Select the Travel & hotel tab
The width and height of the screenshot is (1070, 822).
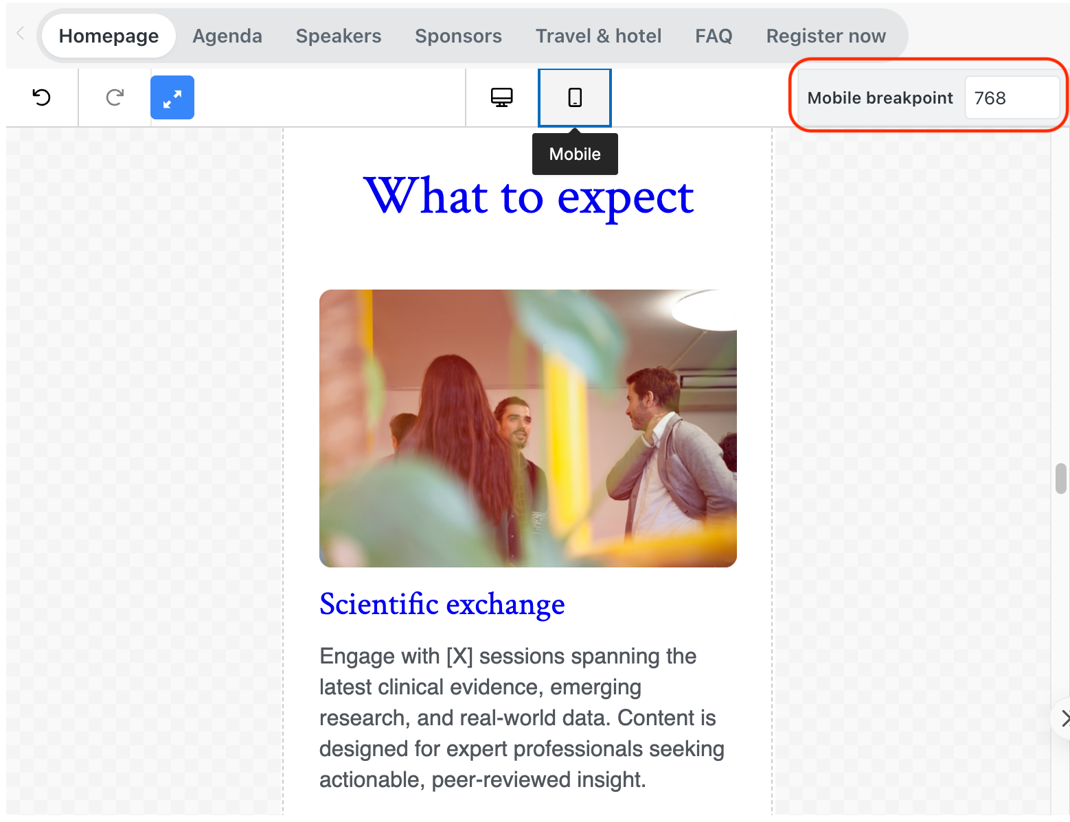tap(598, 36)
